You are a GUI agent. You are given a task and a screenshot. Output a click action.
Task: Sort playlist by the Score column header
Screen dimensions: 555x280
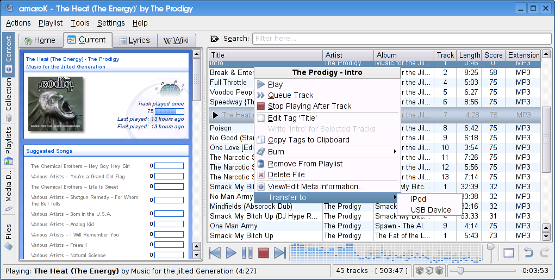[x=494, y=55]
